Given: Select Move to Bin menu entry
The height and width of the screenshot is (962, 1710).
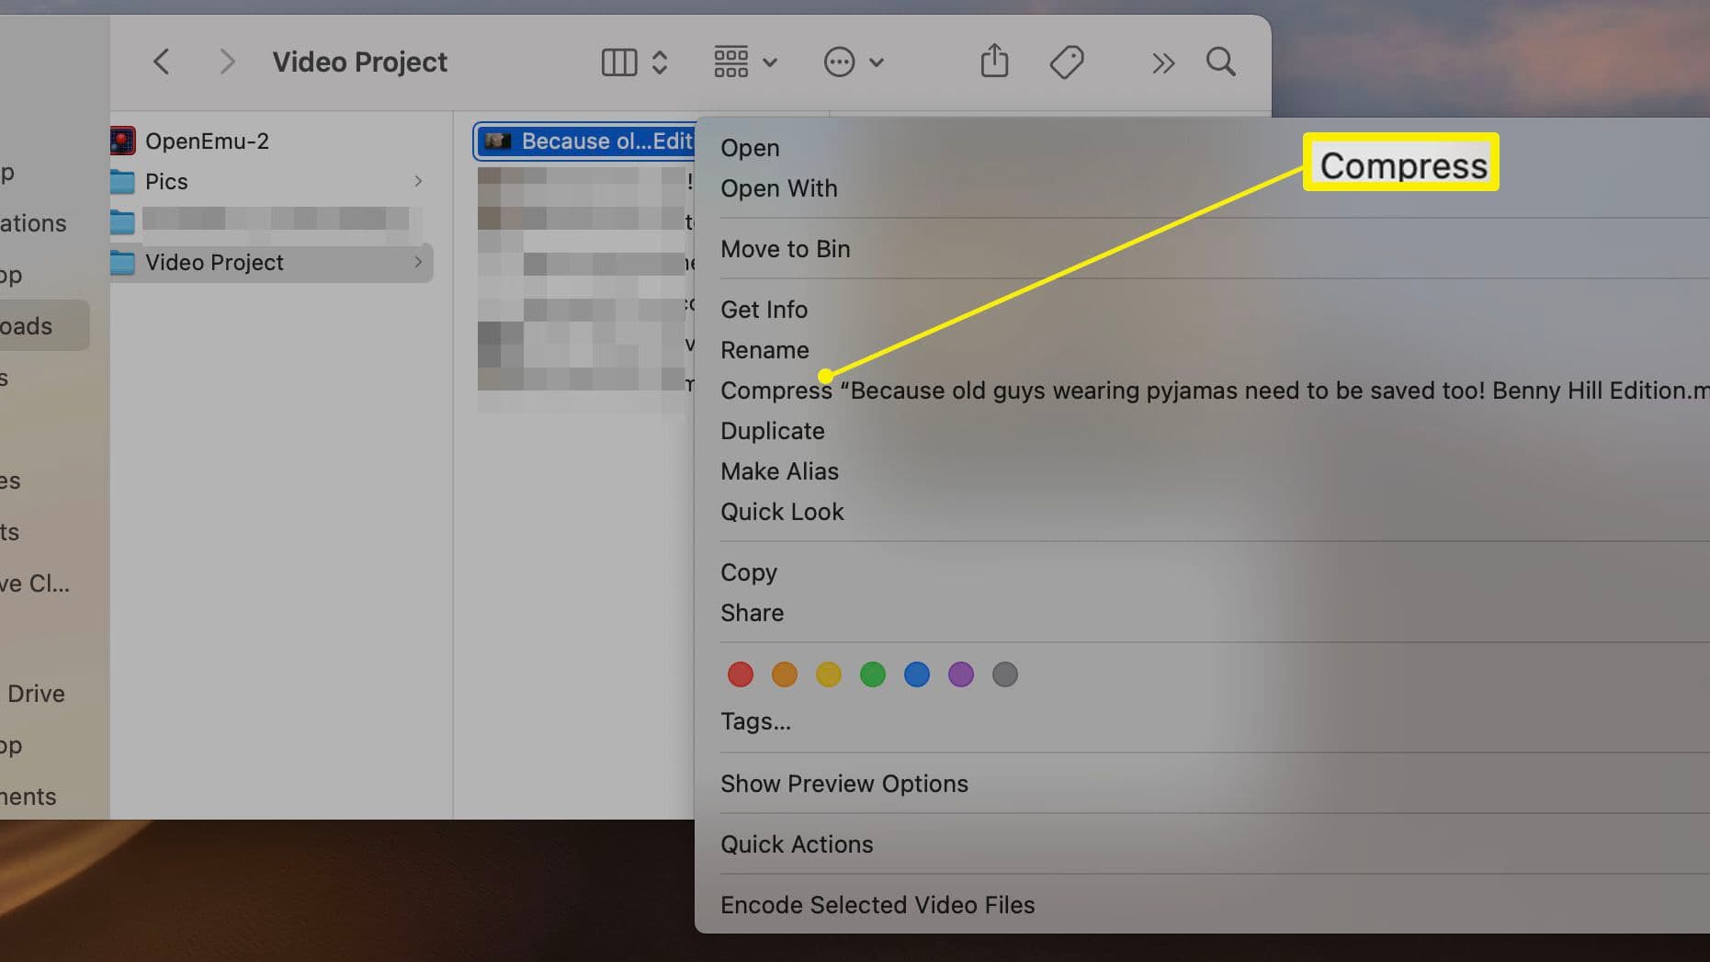Looking at the screenshot, I should 786,249.
